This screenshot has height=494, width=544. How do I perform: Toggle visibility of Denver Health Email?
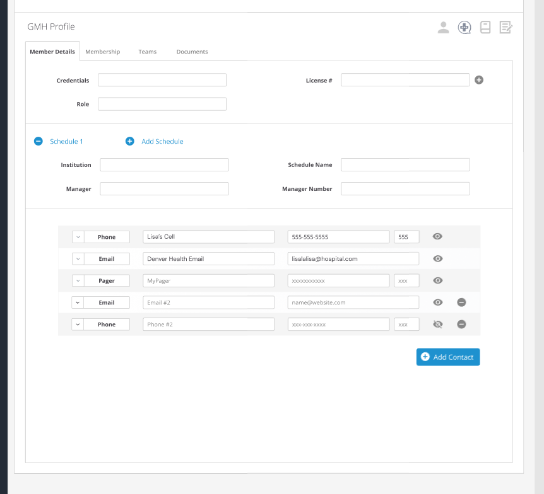coord(437,259)
